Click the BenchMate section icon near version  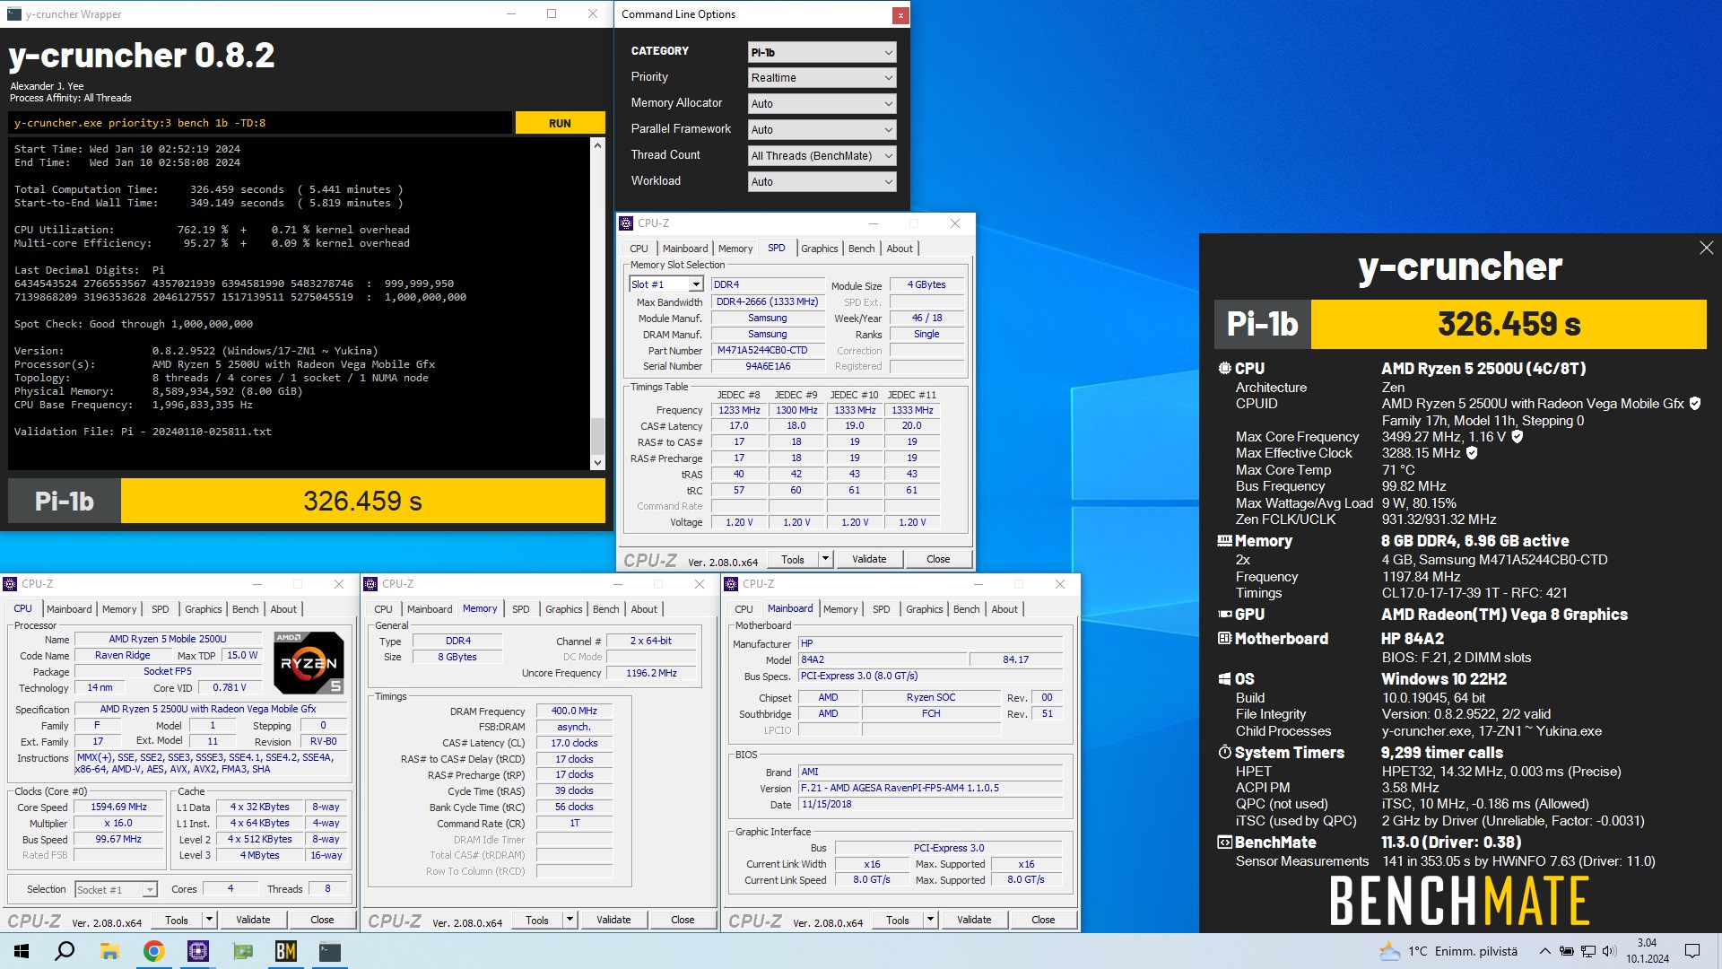[1224, 842]
